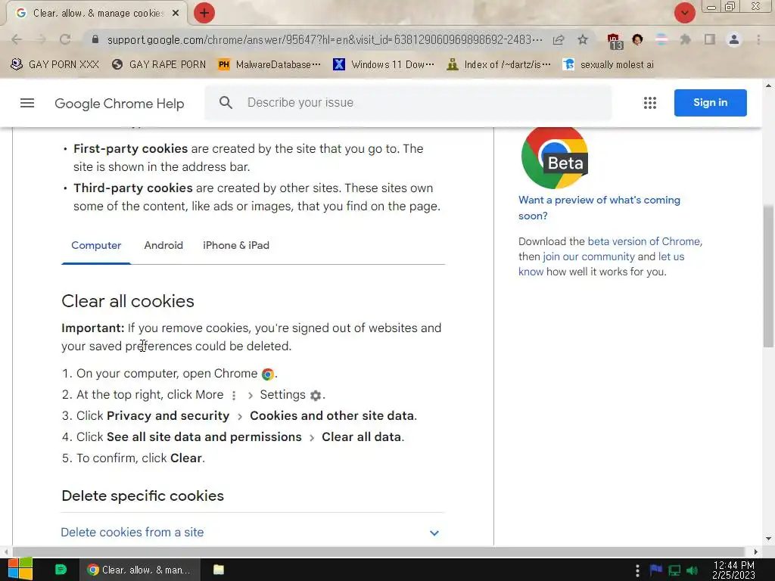775x581 pixels.
Task: Select the support.google.com address bar URL
Action: [x=324, y=39]
